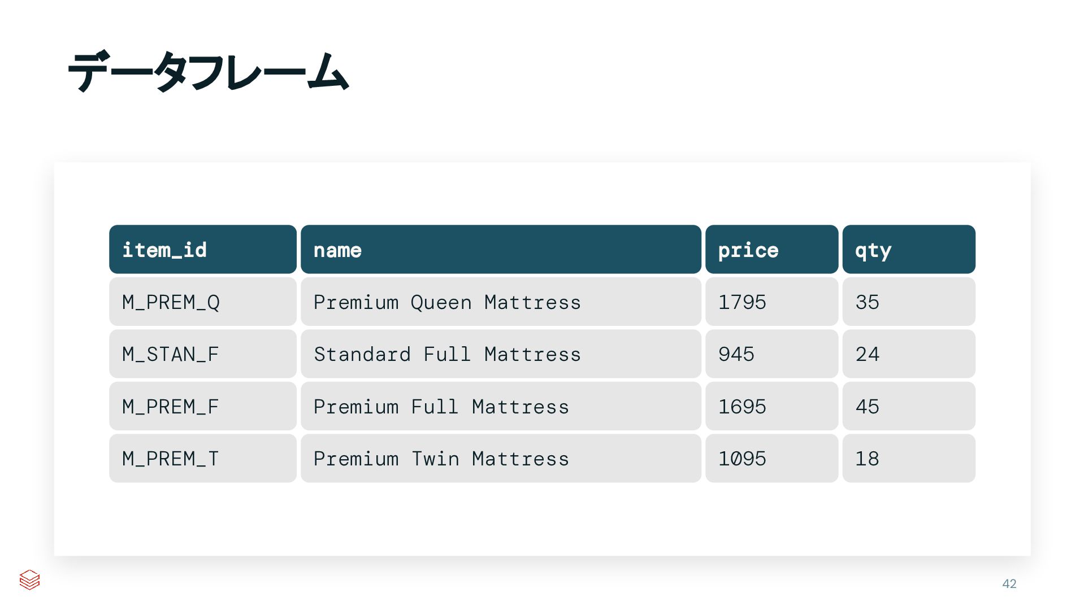The image size is (1084, 610).
Task: Click the M_PREM_T item cell
Action: [202, 459]
